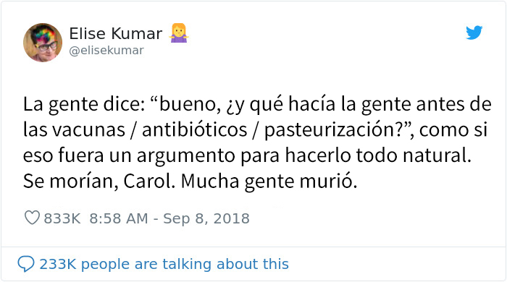
Task: Like the tweet with the heart icon
Action: point(32,218)
